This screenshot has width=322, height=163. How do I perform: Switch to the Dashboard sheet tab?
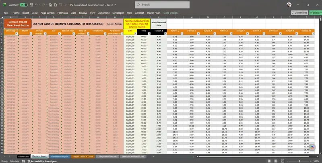[x=23, y=157]
